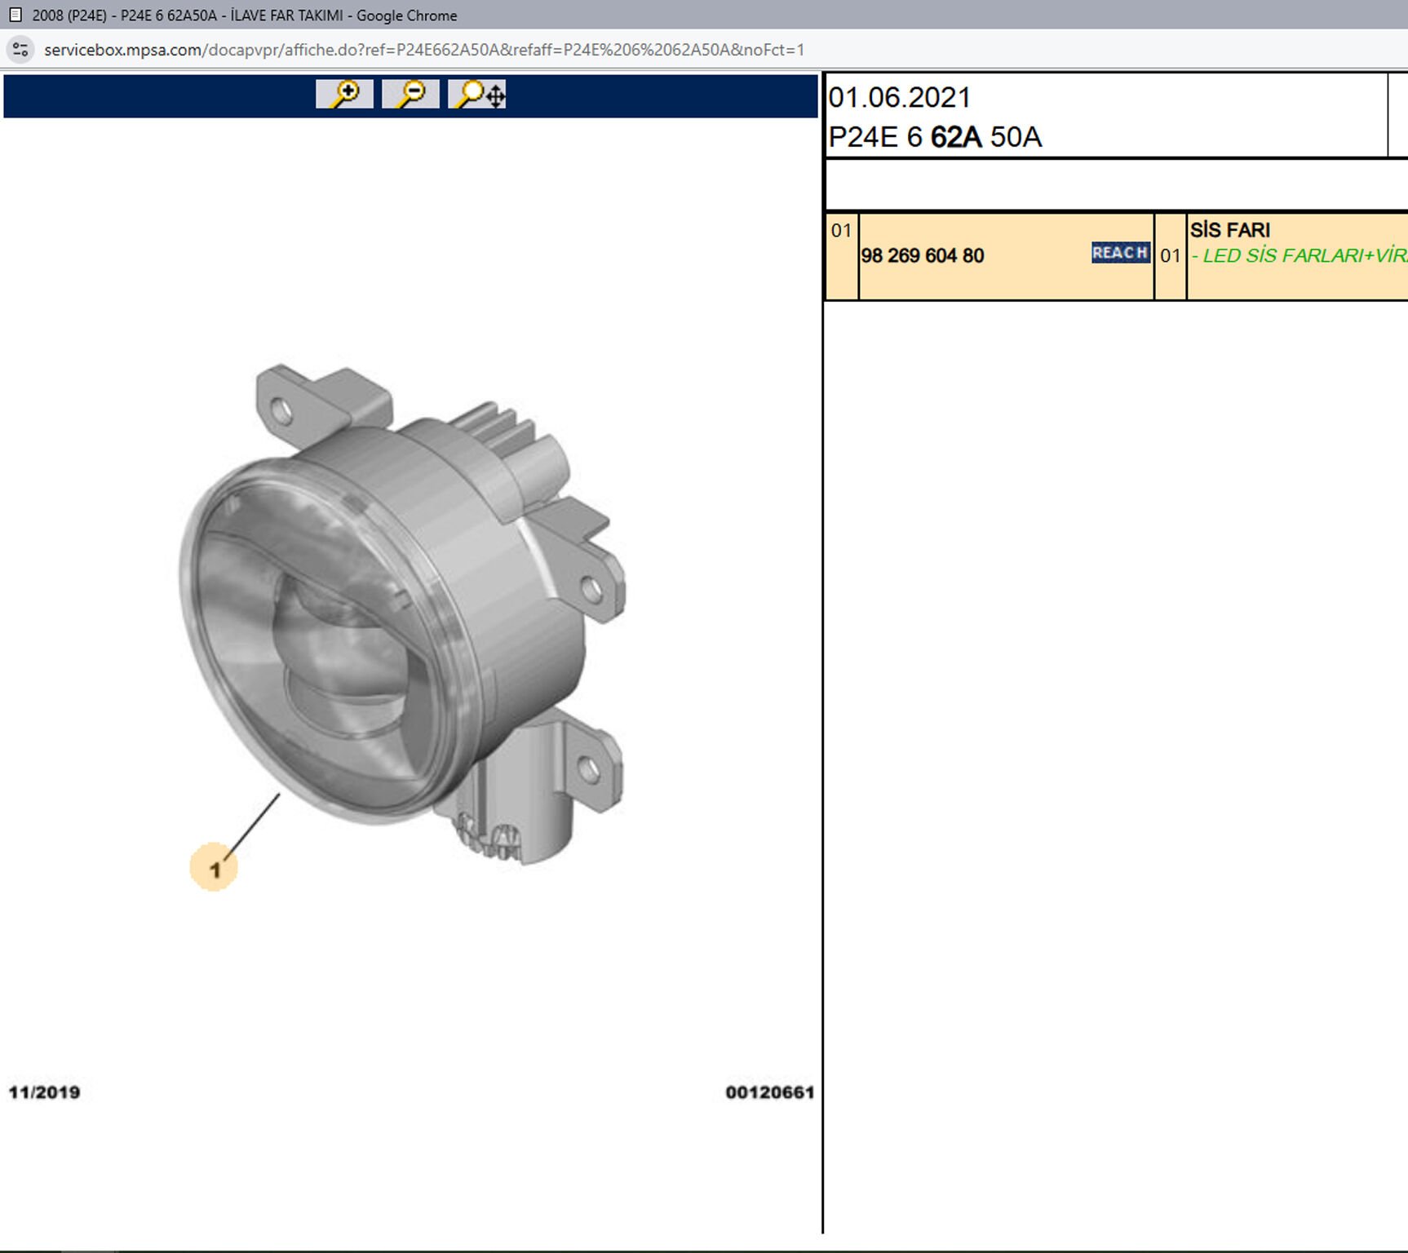This screenshot has height=1253, width=1408.
Task: Click the SİS FARI part name
Action: (1229, 230)
